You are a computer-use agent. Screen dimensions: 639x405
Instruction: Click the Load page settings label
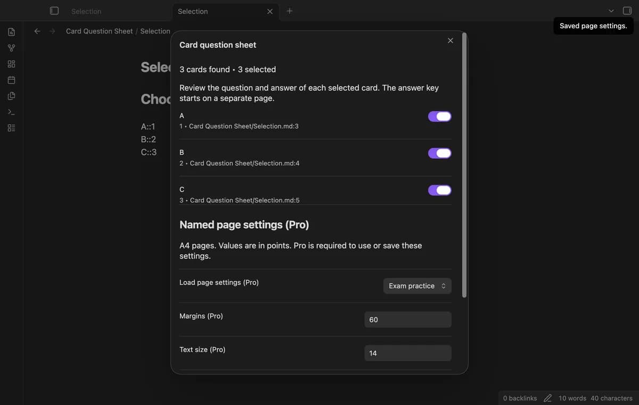pos(219,282)
